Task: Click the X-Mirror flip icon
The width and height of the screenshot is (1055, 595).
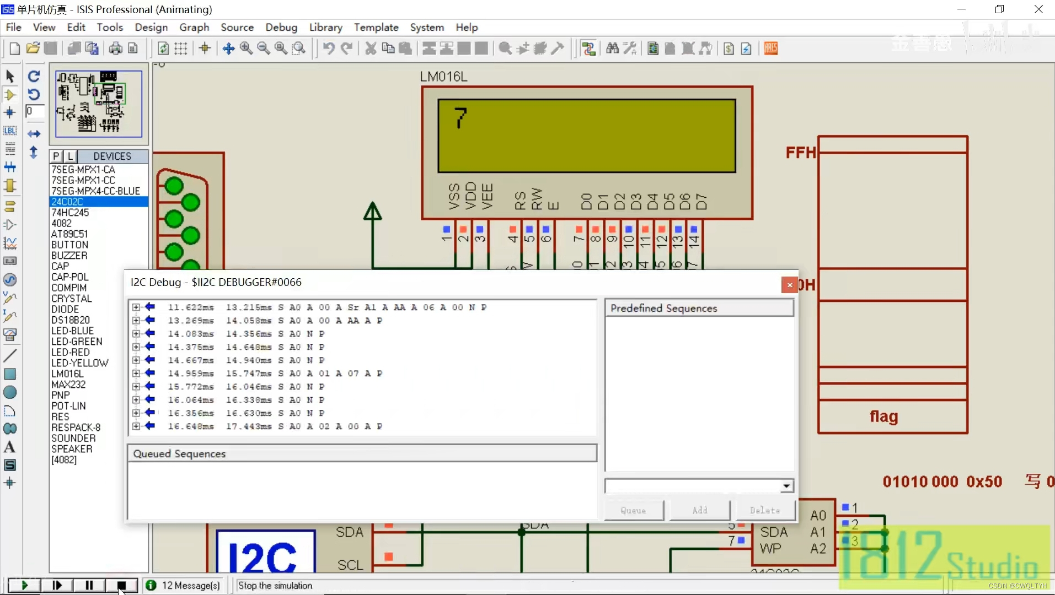Action: [x=34, y=134]
